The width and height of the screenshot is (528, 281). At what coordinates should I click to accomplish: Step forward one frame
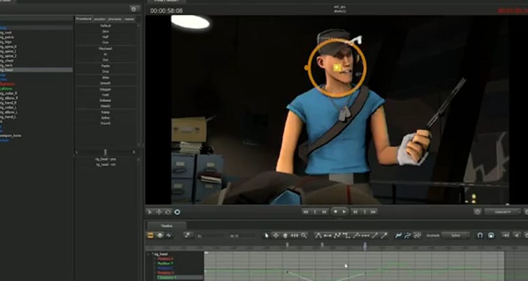355,212
